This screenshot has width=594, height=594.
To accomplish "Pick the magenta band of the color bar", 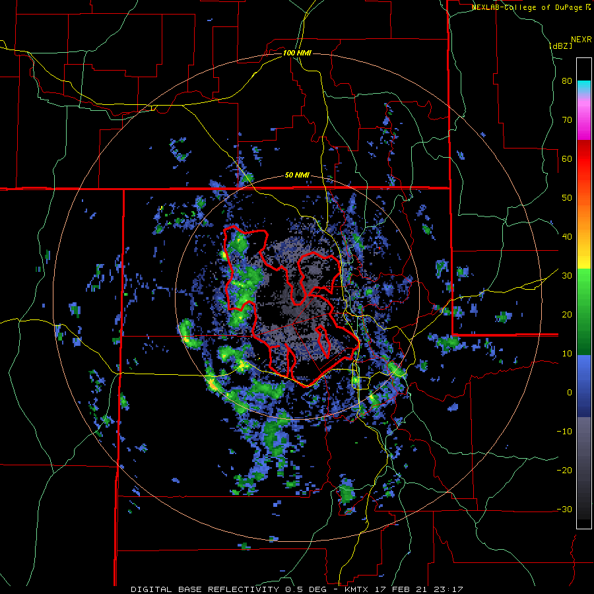I will click(x=584, y=121).
